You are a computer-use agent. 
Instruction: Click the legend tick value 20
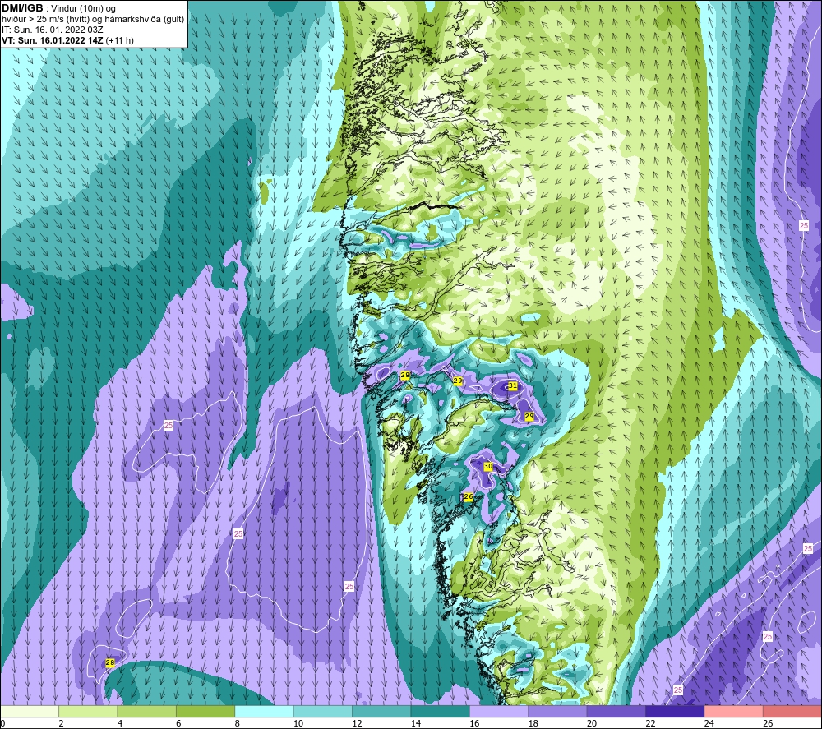tap(591, 723)
